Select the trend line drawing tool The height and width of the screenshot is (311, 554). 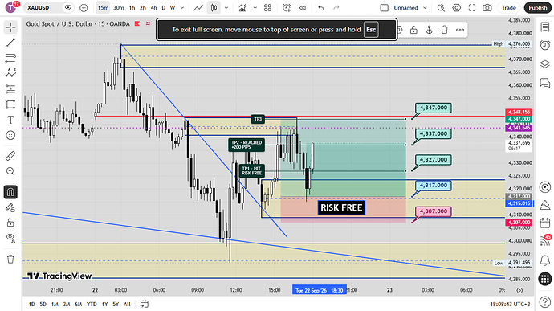point(10,43)
